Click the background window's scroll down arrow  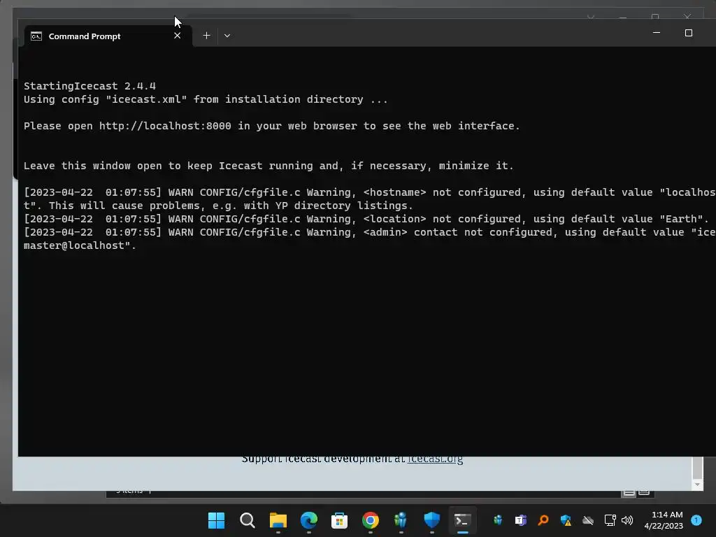click(697, 485)
